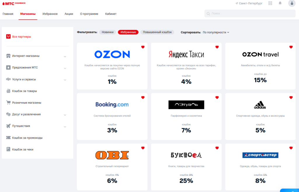Switch to the Акции tab

pos(69,14)
